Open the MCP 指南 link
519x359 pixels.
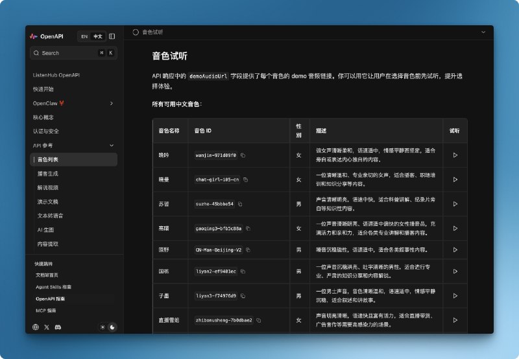point(45,311)
